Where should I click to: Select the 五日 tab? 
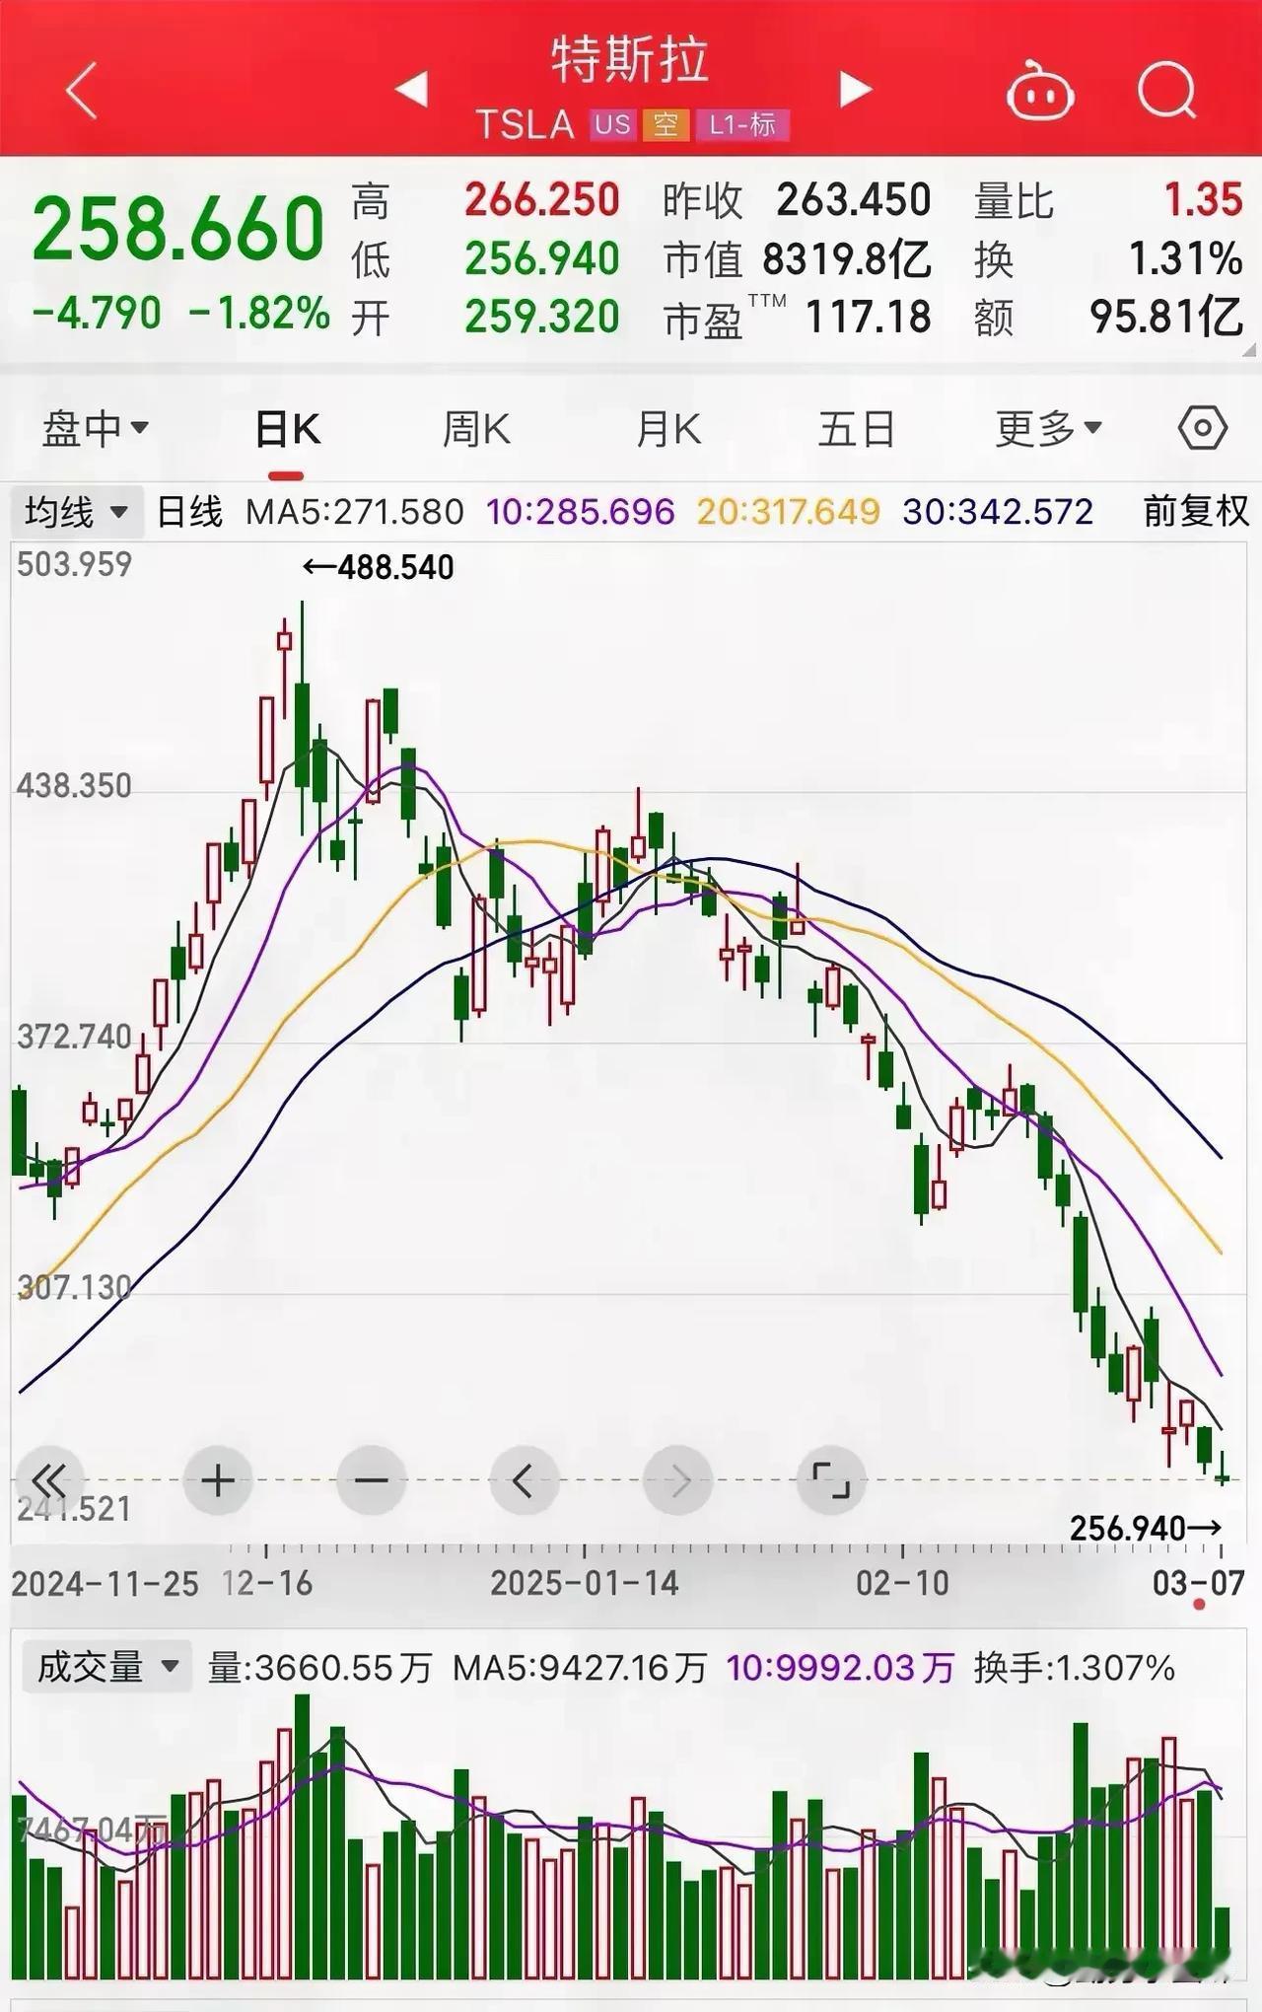point(857,430)
